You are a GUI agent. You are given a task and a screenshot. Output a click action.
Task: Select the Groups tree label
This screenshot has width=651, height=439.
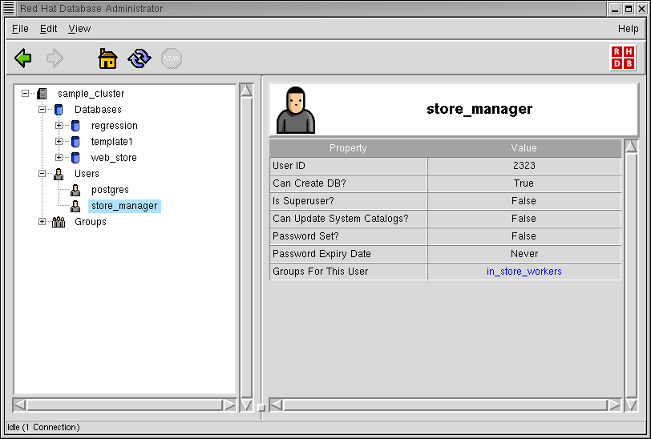click(91, 222)
